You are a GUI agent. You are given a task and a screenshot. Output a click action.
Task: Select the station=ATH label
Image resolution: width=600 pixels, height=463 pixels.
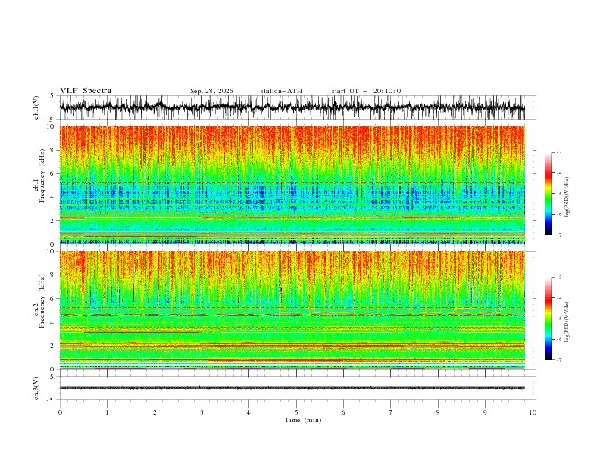(281, 91)
